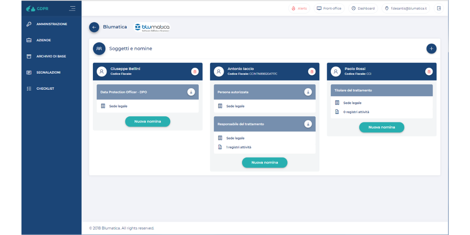470x235 pixels.
Task: Click the back arrow next to Blumatica
Action: pyautogui.click(x=94, y=27)
